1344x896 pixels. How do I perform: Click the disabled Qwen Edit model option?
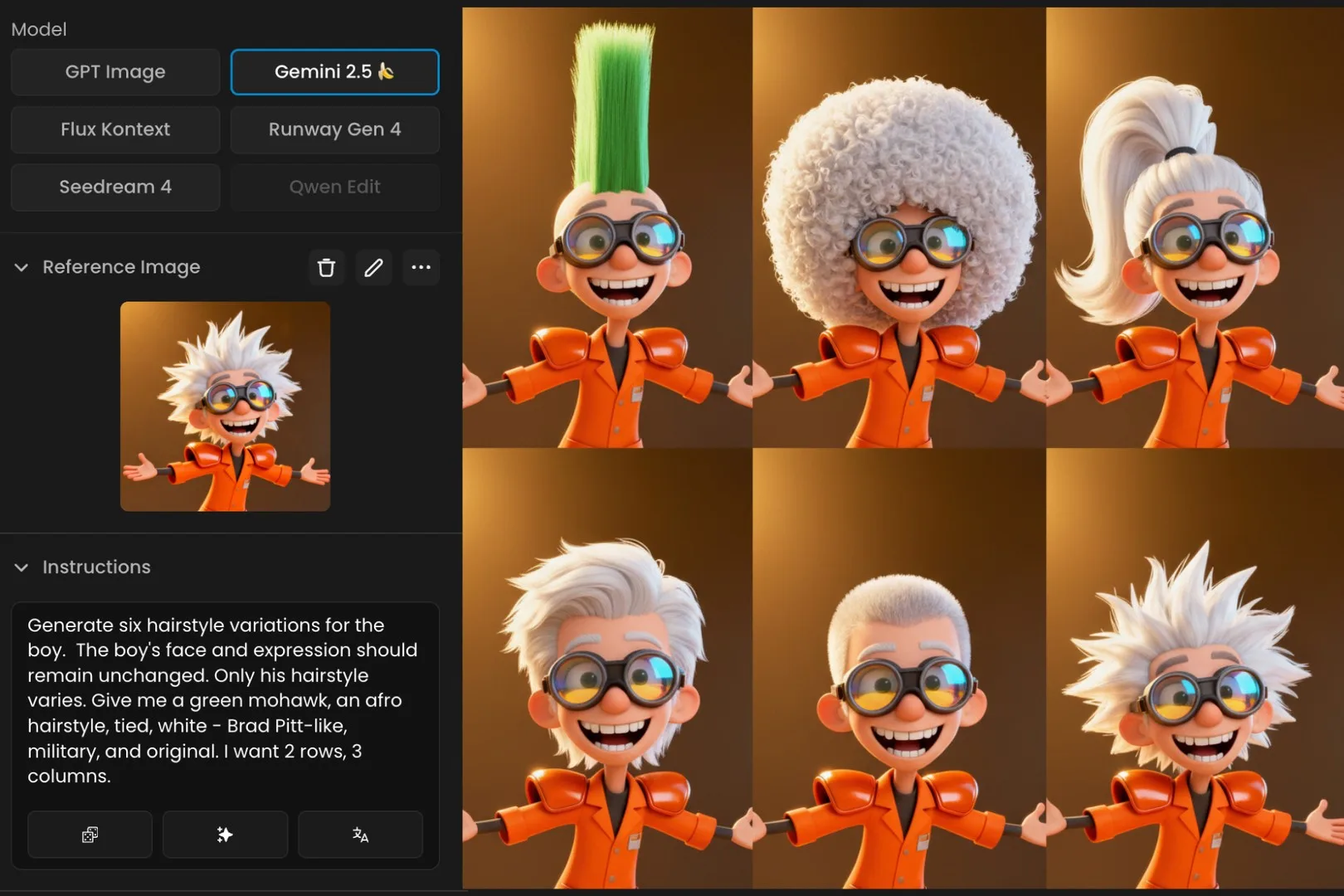(x=334, y=187)
